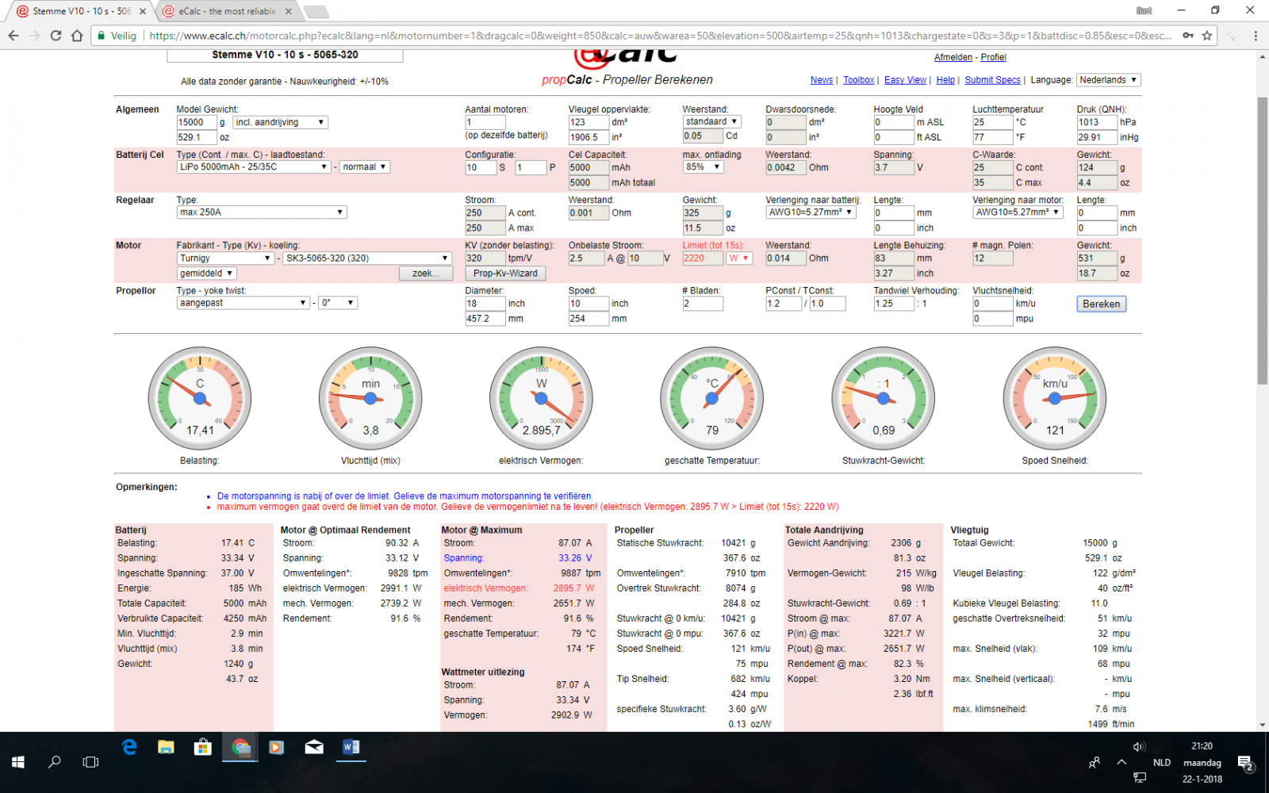This screenshot has width=1269, height=793.
Task: Click the Tandwiel Verhouding 1.25 field
Action: click(894, 304)
